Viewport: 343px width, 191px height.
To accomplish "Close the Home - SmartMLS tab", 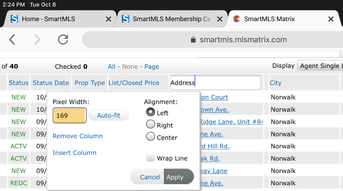I will pos(109,19).
